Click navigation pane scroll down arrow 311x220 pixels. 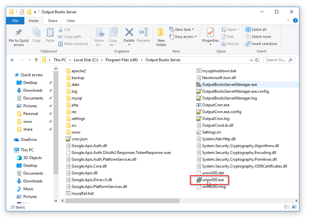[56, 201]
